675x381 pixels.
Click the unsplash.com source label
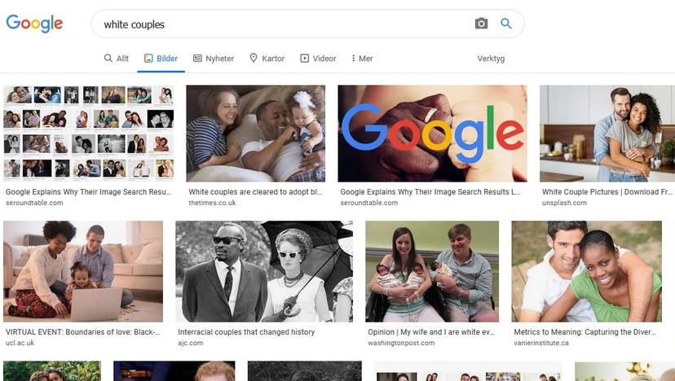click(x=564, y=203)
